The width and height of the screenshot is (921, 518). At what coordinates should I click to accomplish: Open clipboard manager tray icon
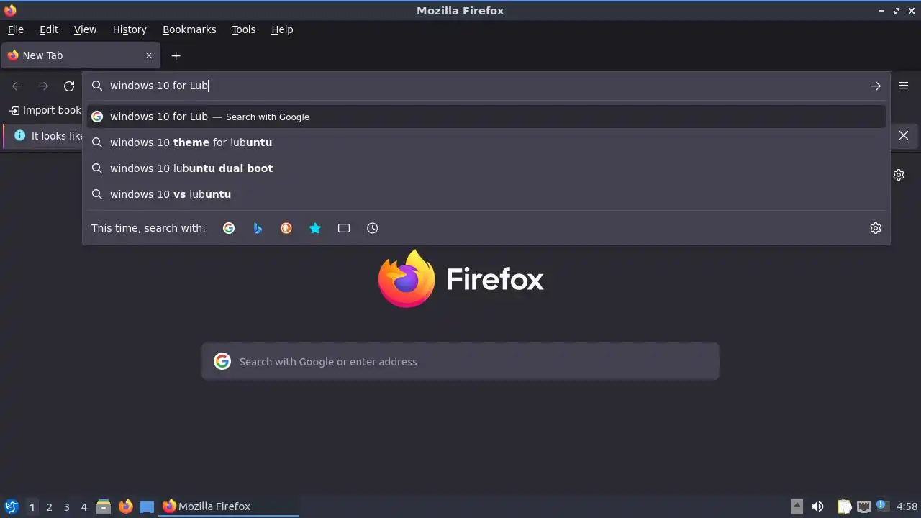pyautogui.click(x=845, y=506)
